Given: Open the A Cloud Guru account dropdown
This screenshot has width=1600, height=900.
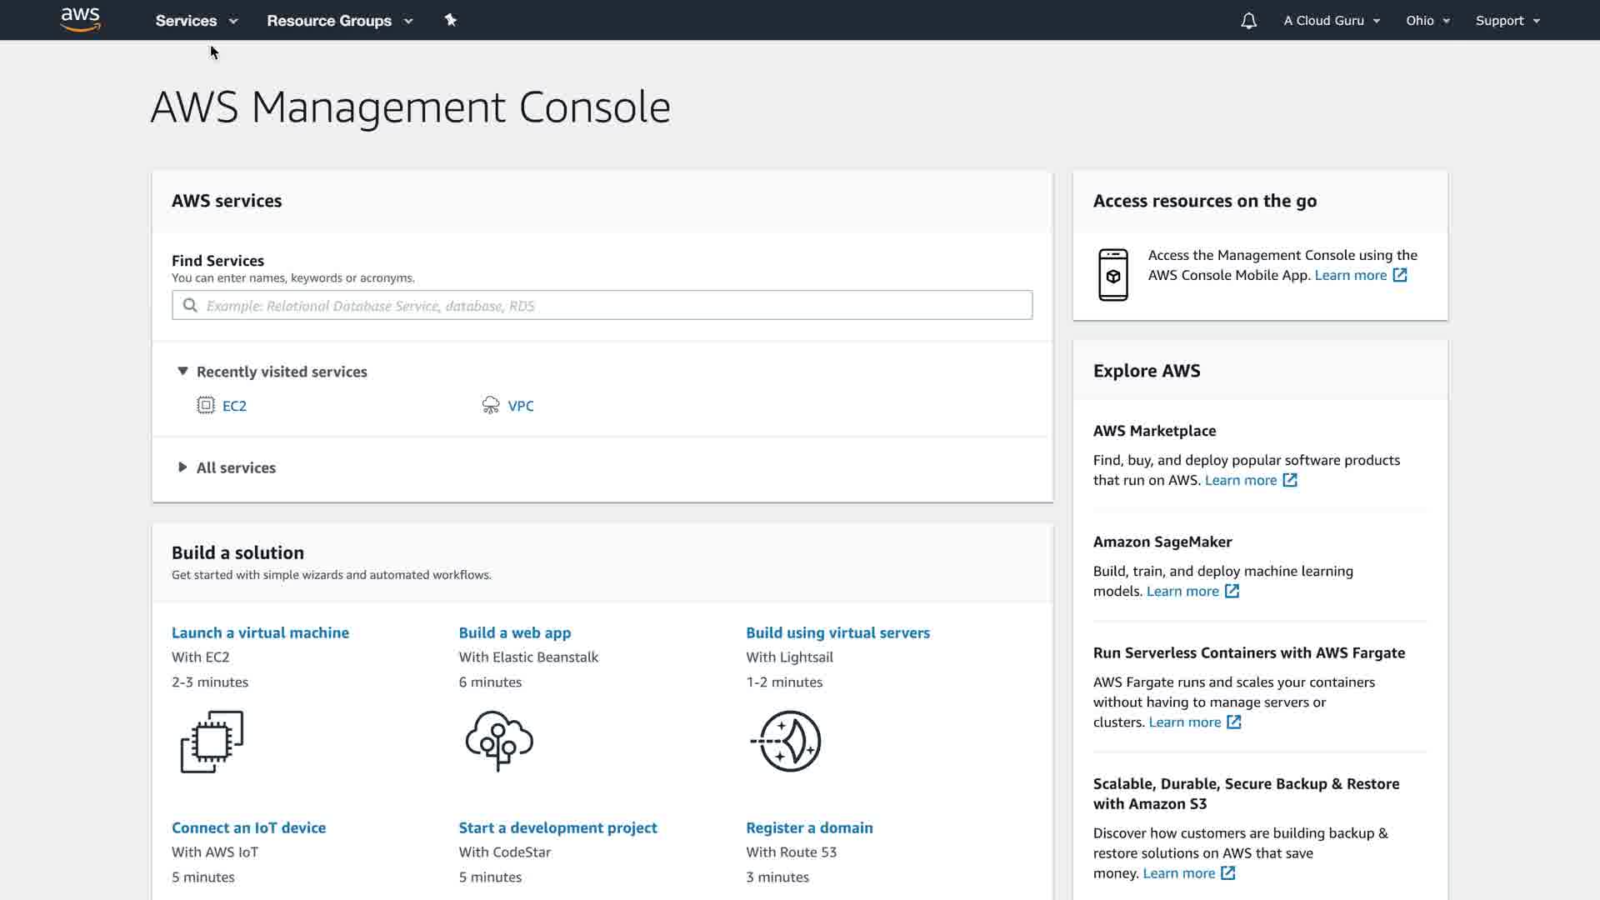Looking at the screenshot, I should point(1332,21).
